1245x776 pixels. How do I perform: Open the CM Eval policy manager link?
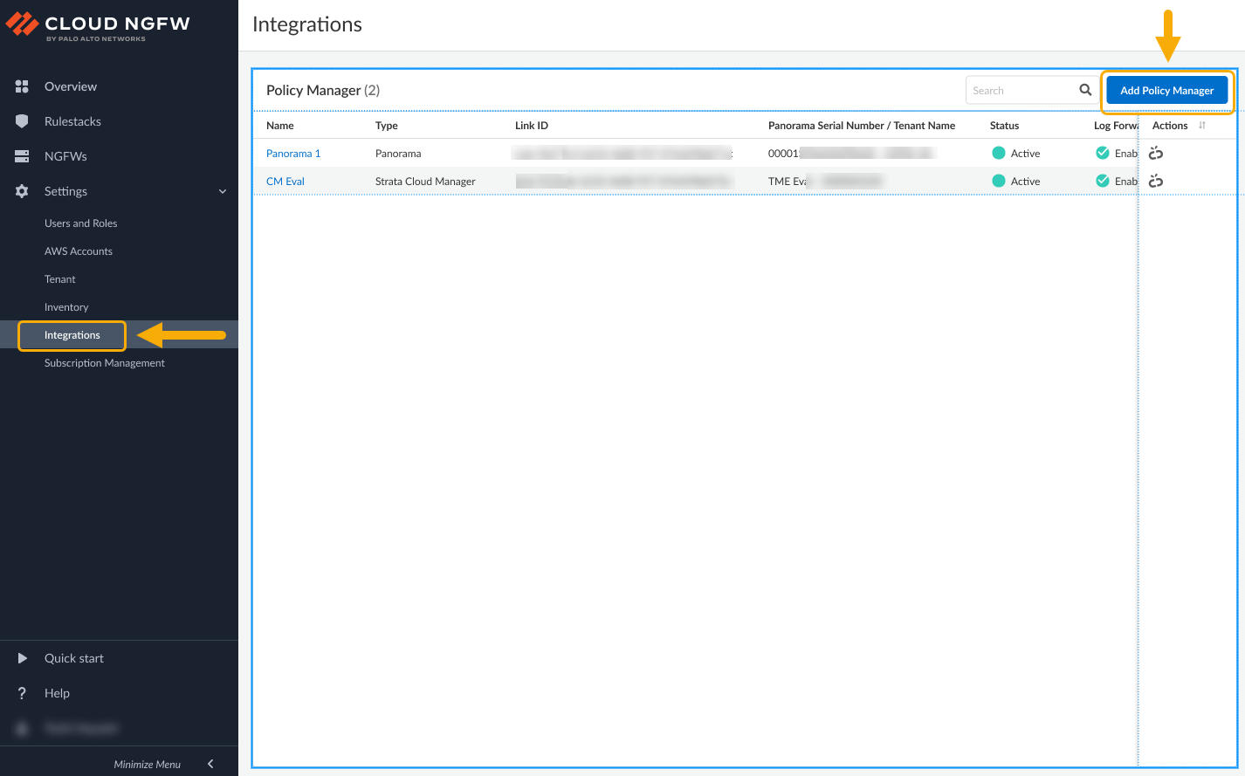285,182
